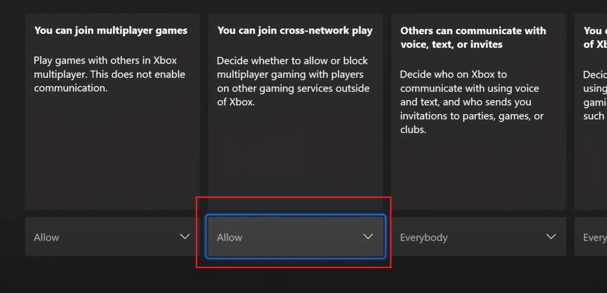Click the Allow label under multiplayer games card
This screenshot has width=607, height=293.
click(x=46, y=238)
